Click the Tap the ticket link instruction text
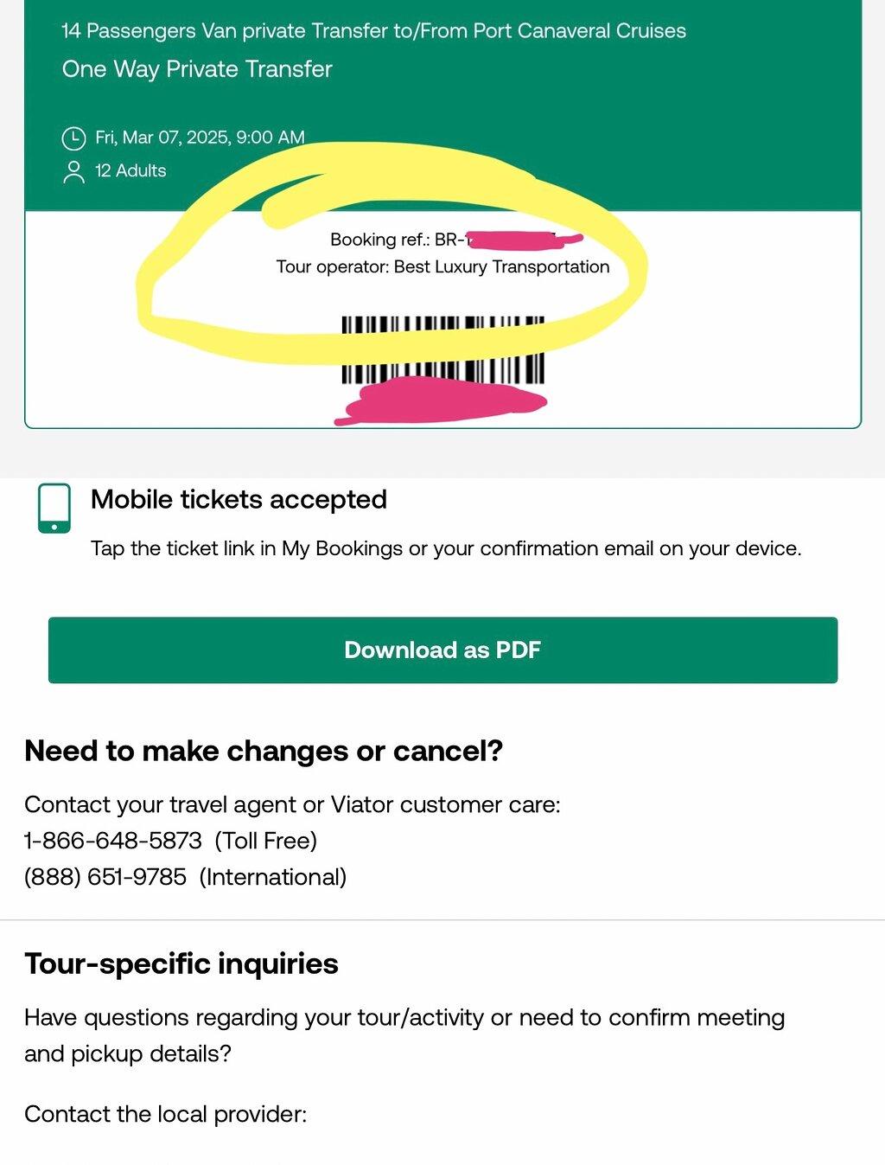Viewport: 885px width, 1165px height. pyautogui.click(x=446, y=548)
